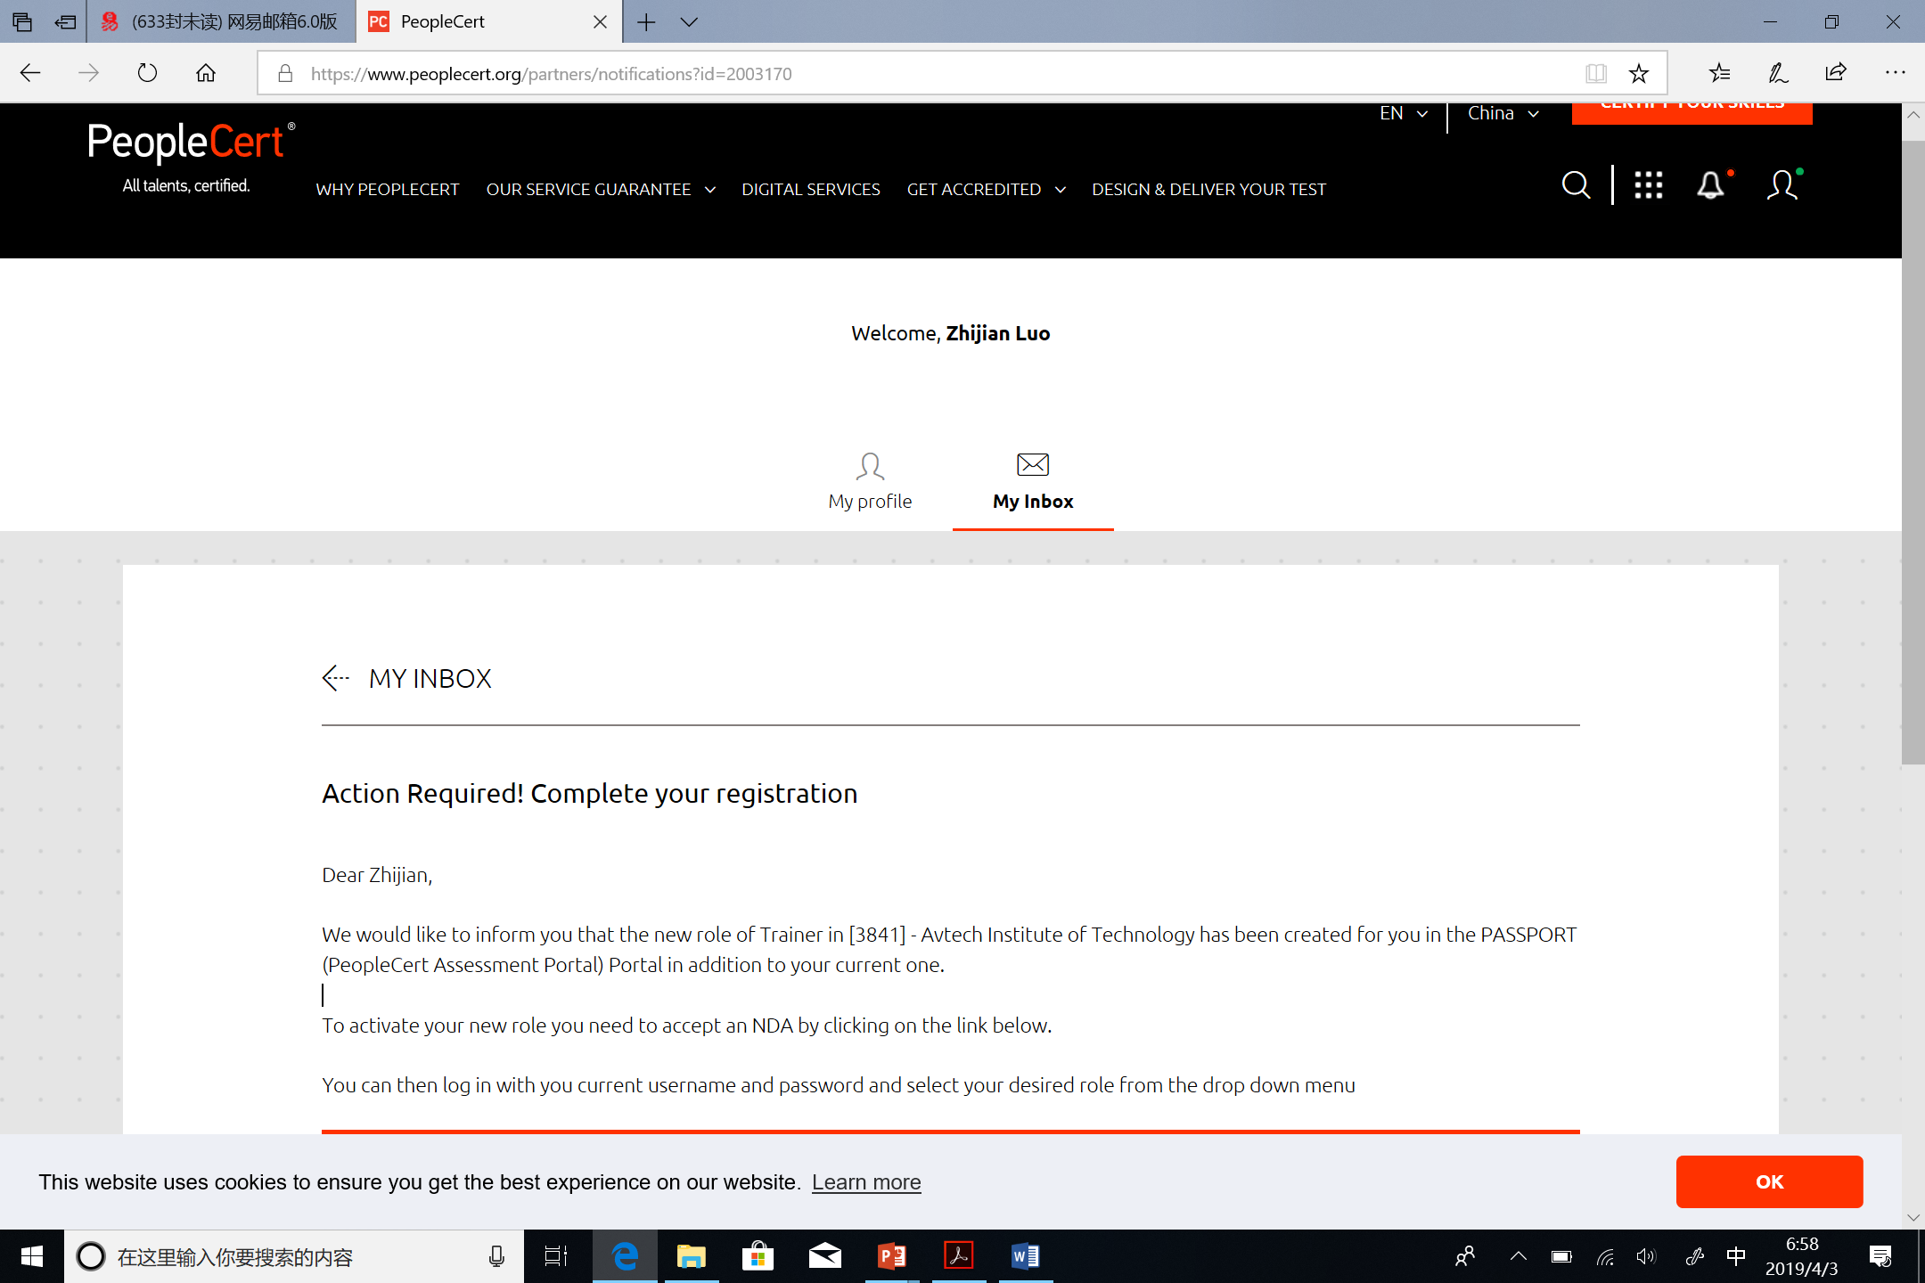
Task: Add page to favorites with star icon
Action: (1638, 73)
